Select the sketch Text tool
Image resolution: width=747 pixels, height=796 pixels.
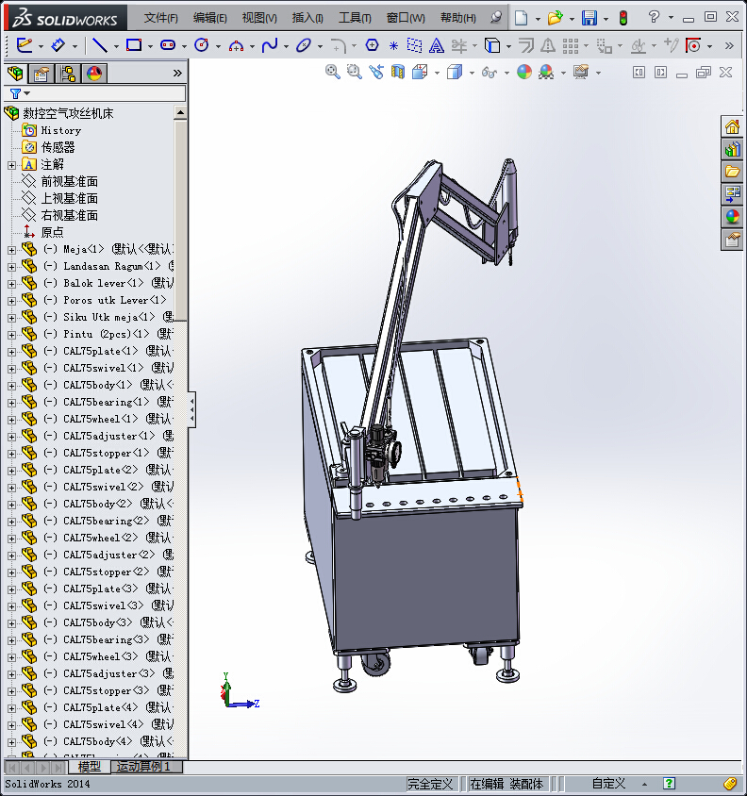click(436, 45)
